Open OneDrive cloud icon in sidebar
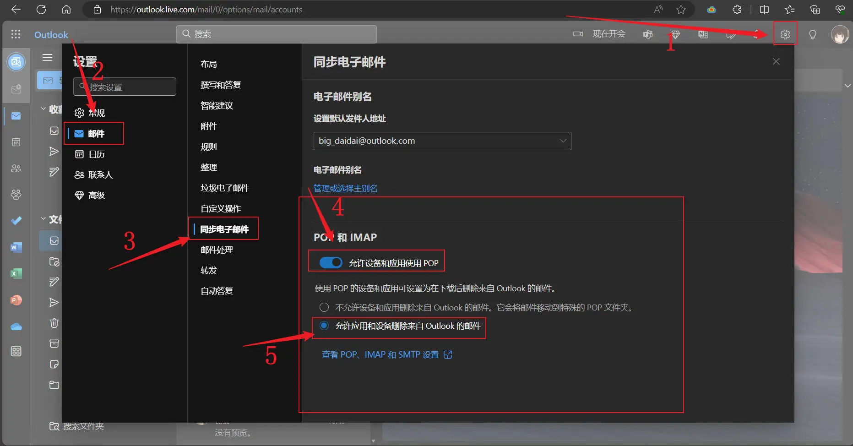The image size is (853, 446). pyautogui.click(x=16, y=326)
